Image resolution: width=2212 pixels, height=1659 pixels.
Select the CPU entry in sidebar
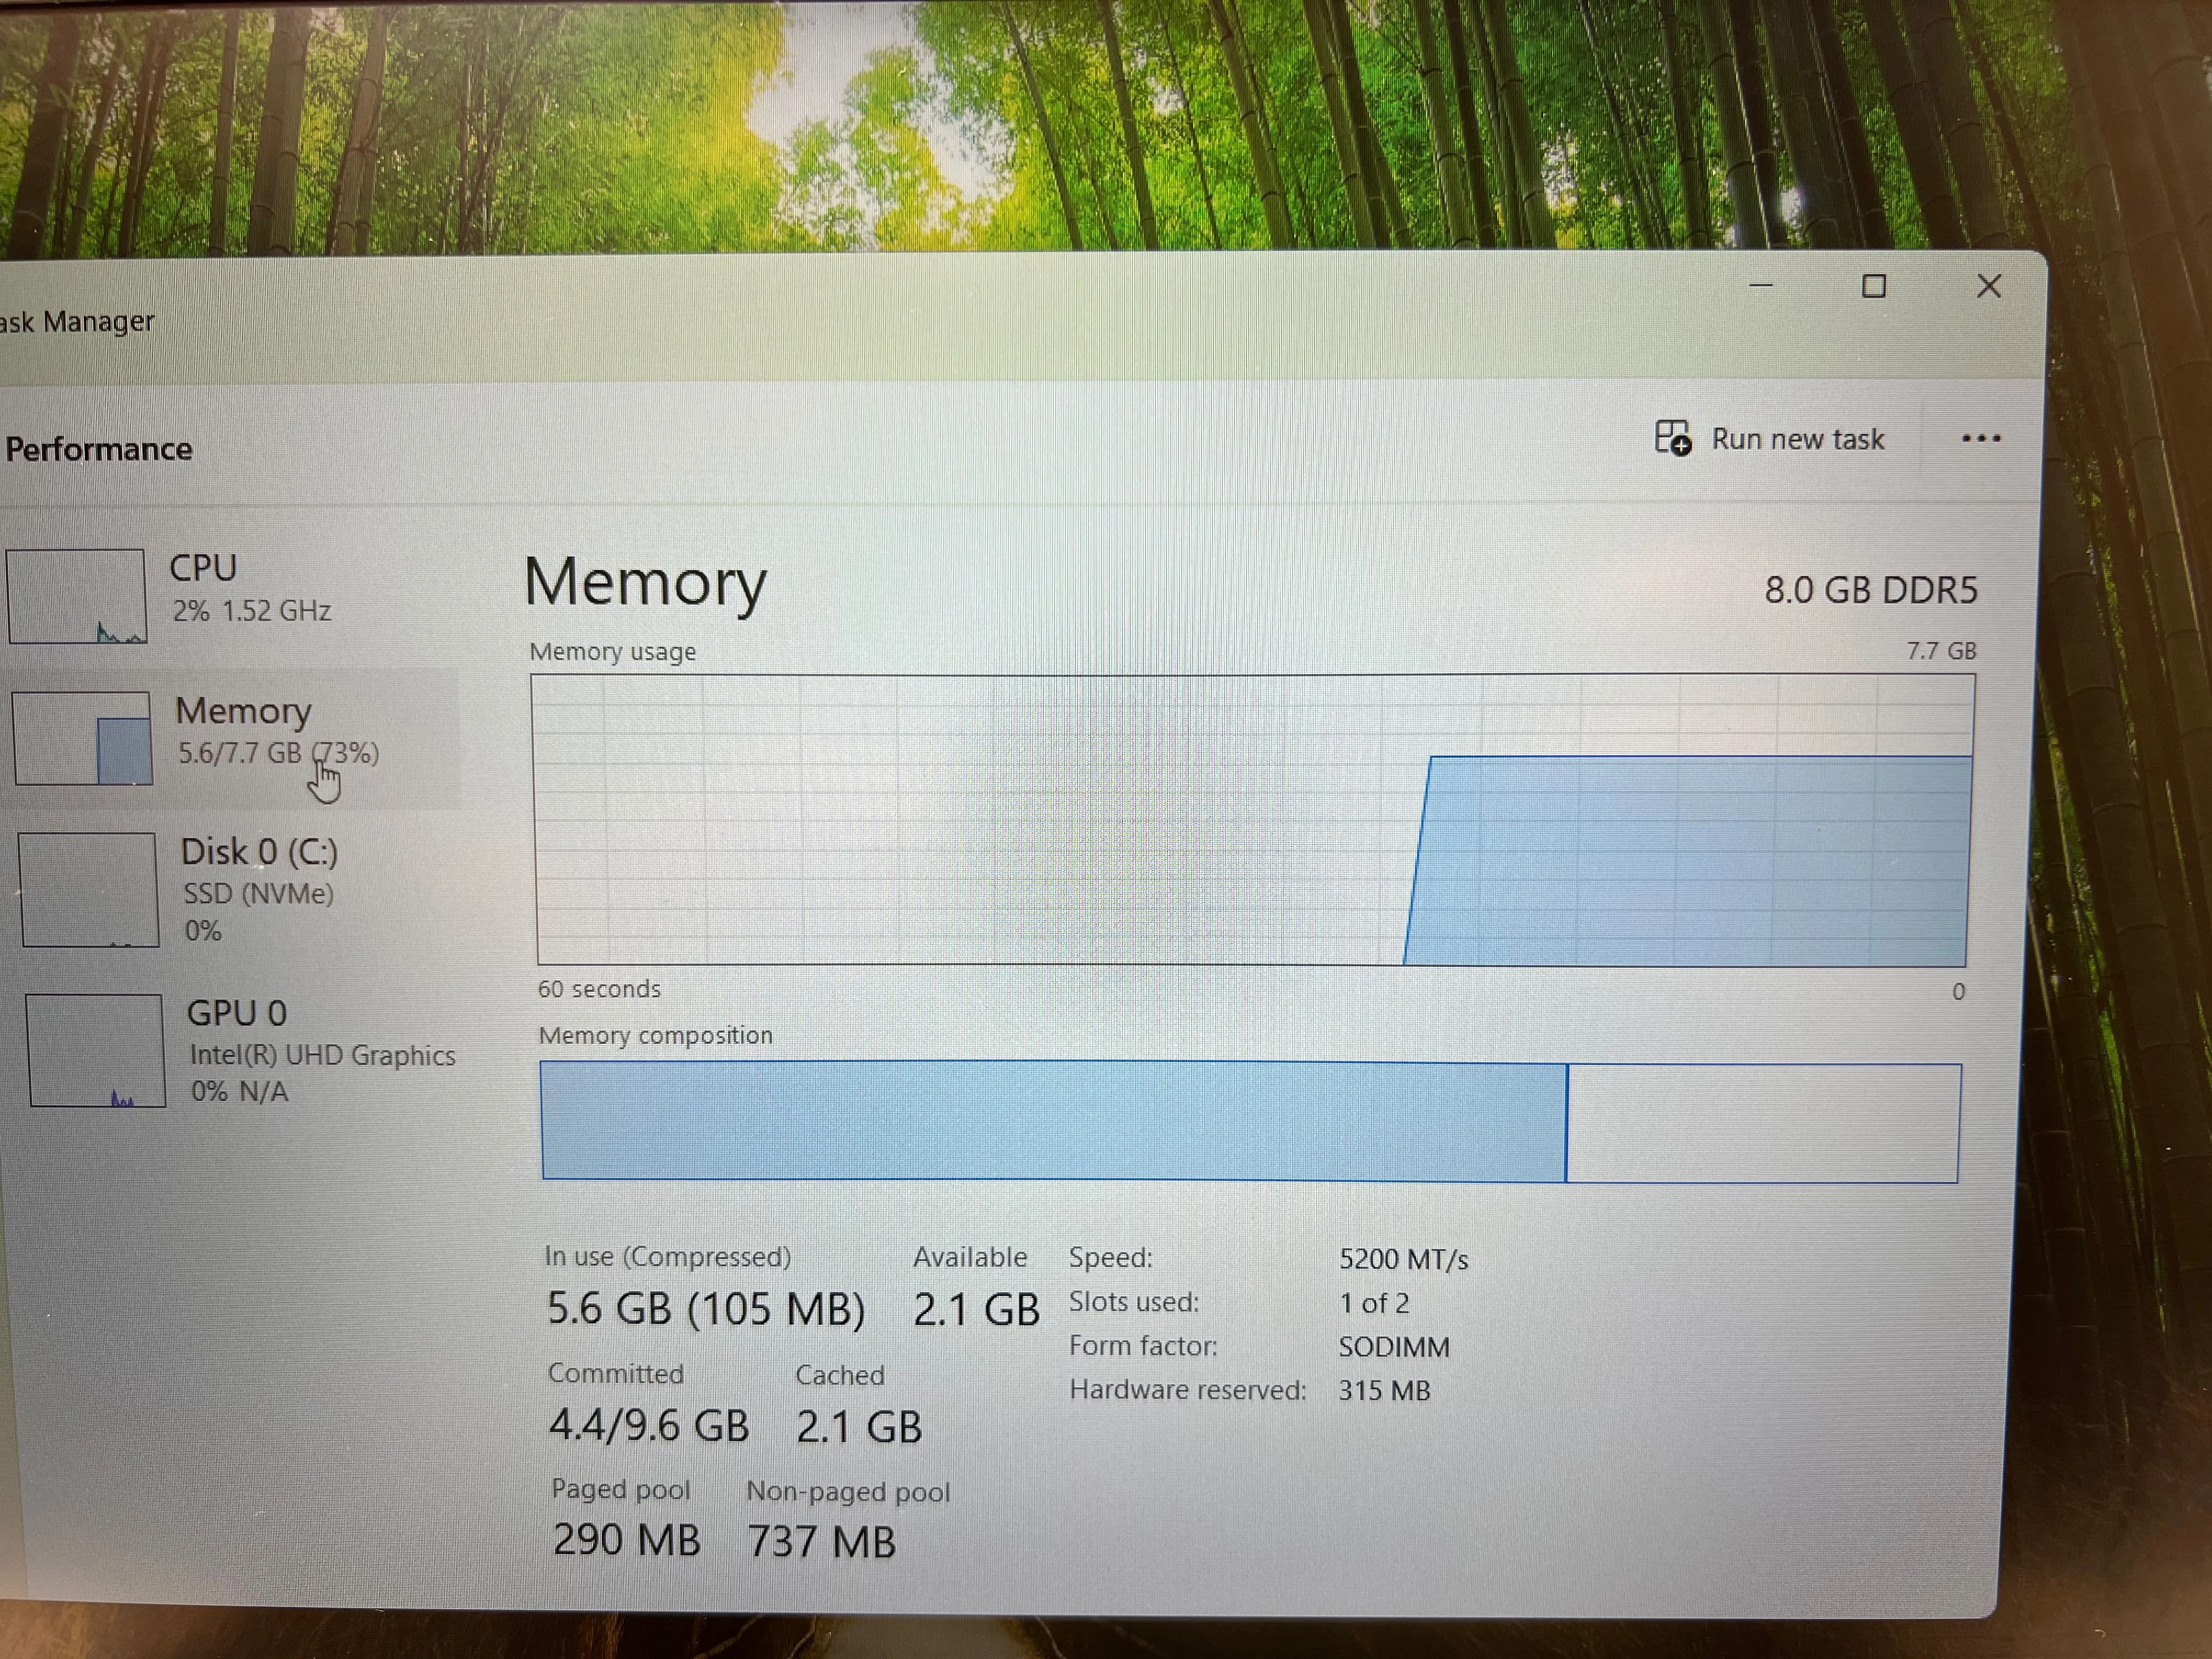click(230, 596)
